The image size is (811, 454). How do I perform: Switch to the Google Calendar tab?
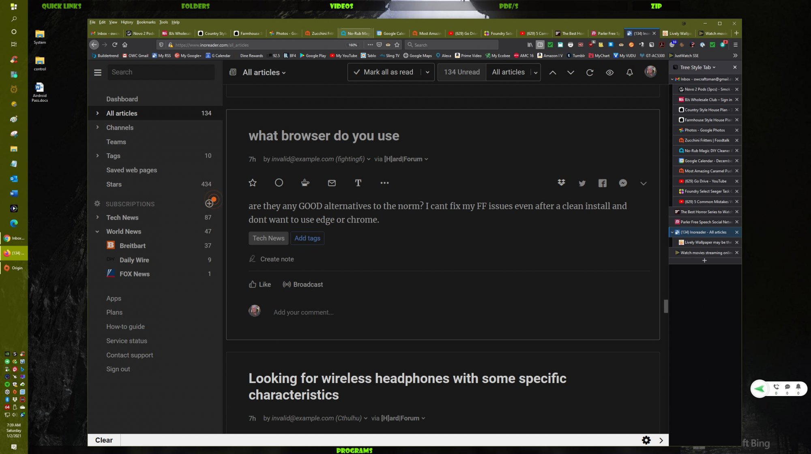coord(391,33)
